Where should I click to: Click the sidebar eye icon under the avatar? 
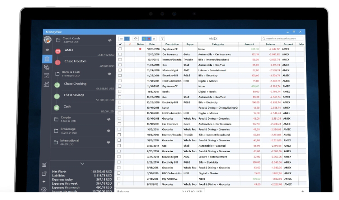(47, 50)
